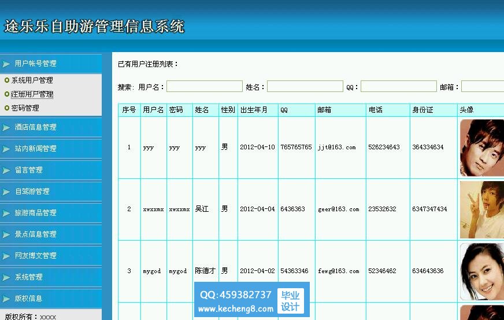This screenshot has height=320, width=504.
Task: Click arrow icon beside 版权信息
Action: click(6, 299)
